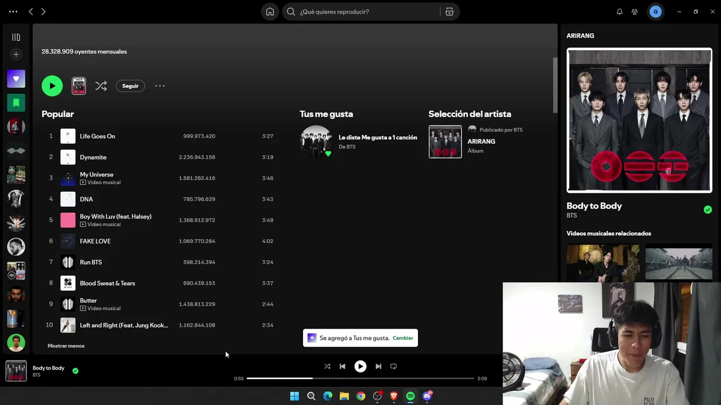Click the BTS liked songs round thumbnail
This screenshot has width=721, height=405.
pyautogui.click(x=316, y=141)
